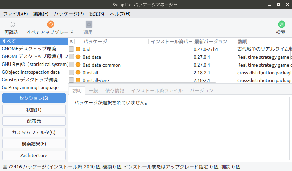The height and width of the screenshot is (171, 292).
Task: Open the ヘルプ(H) menu
Action: click(120, 14)
